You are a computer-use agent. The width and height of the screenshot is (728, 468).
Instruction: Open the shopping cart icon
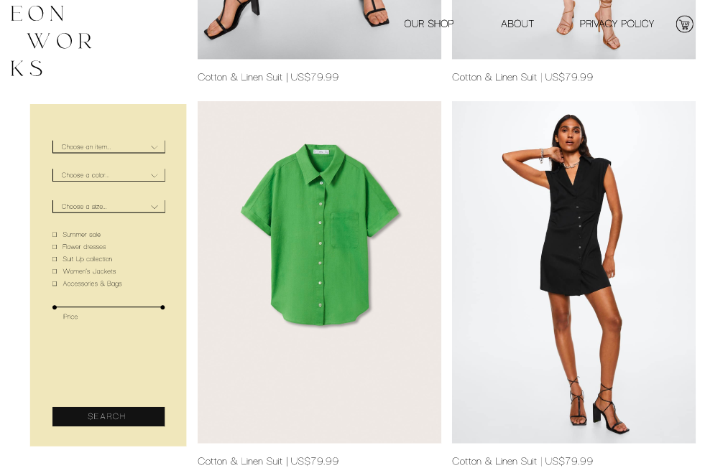point(684,24)
